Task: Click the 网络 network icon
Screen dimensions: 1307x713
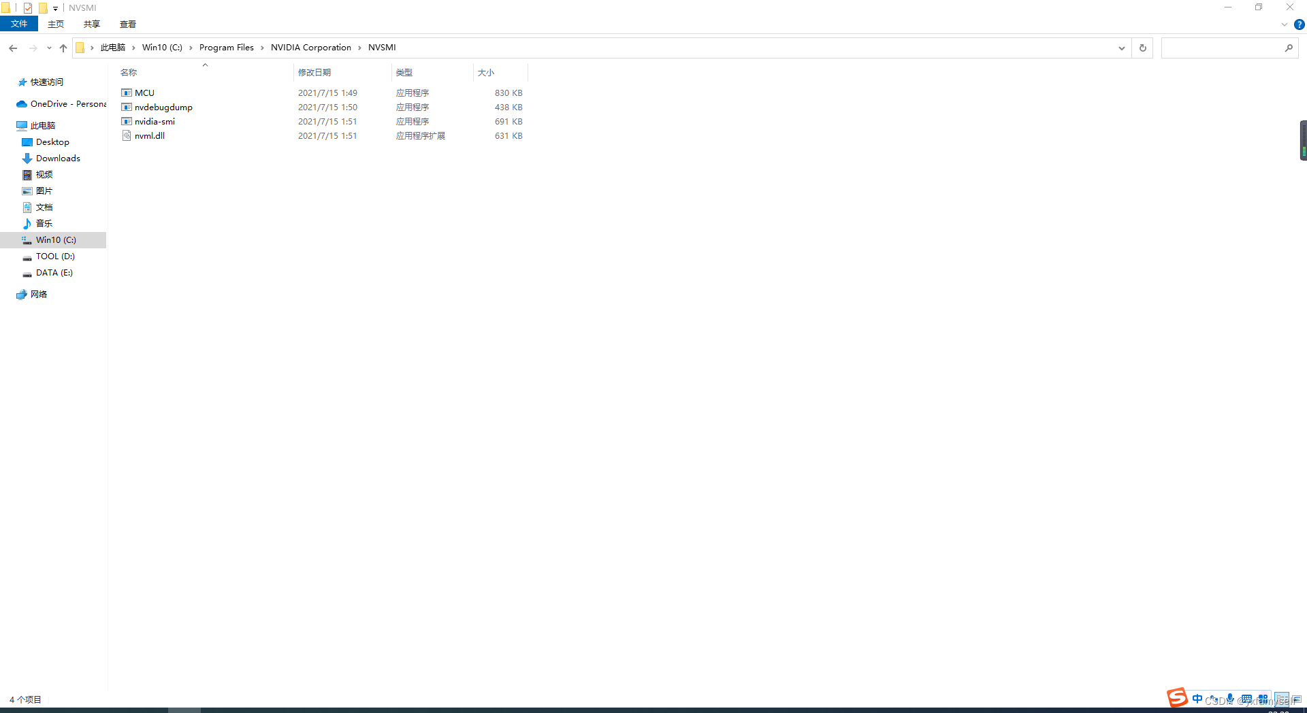Action: (x=22, y=295)
